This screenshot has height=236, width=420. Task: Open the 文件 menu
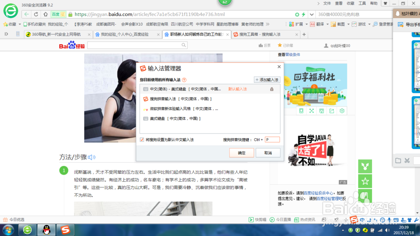(x=327, y=3)
